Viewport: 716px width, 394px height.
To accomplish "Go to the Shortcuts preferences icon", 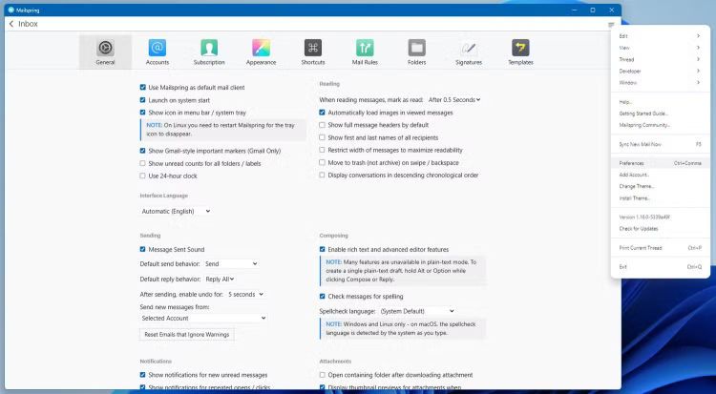I will tap(313, 52).
